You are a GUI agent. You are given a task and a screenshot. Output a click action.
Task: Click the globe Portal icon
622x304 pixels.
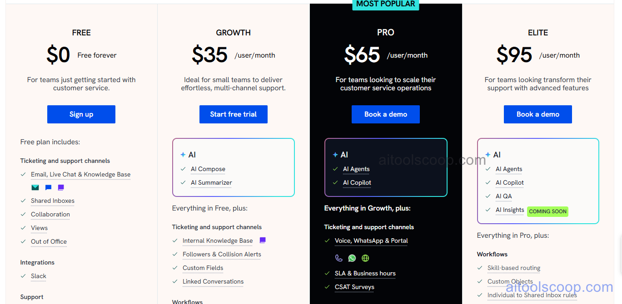click(365, 258)
